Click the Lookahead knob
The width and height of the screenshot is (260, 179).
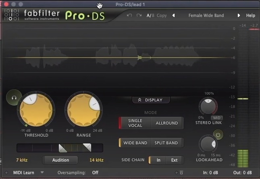pos(208,144)
